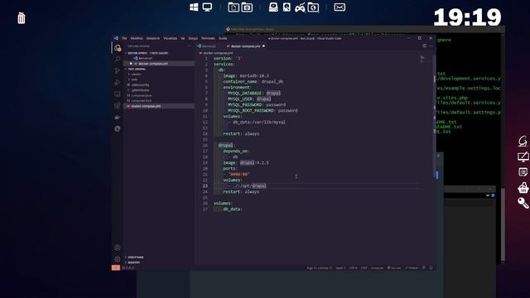Viewport: 530px width, 298px height.
Task: Open the Guida menu
Action: click(x=223, y=38)
